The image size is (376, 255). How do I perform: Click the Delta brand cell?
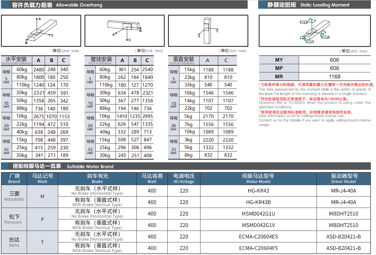(14, 242)
